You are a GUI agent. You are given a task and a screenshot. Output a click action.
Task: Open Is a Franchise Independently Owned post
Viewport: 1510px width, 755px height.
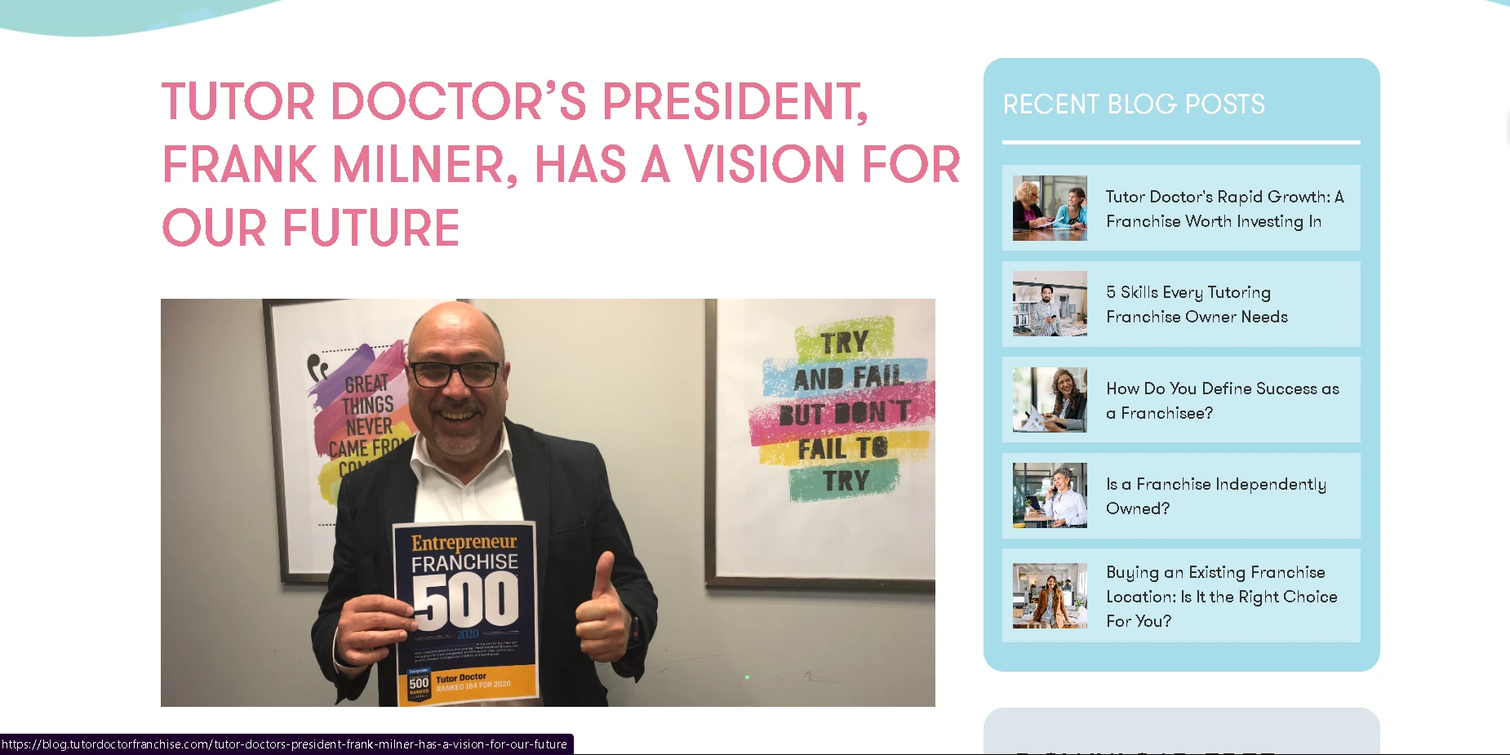coord(1215,496)
